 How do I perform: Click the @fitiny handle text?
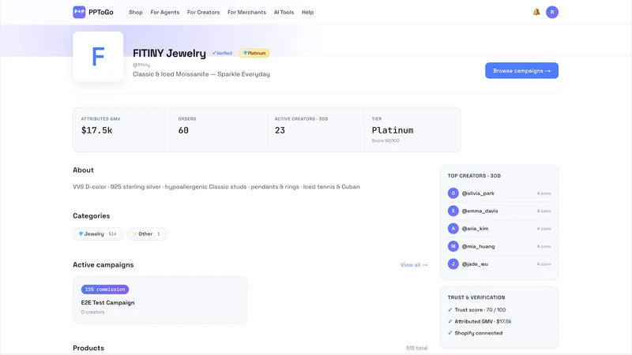pyautogui.click(x=141, y=65)
